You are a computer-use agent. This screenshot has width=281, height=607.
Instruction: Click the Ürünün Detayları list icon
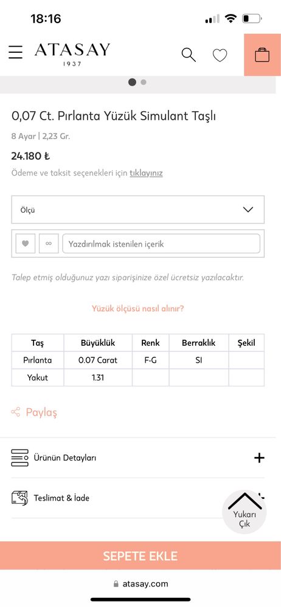(x=19, y=458)
